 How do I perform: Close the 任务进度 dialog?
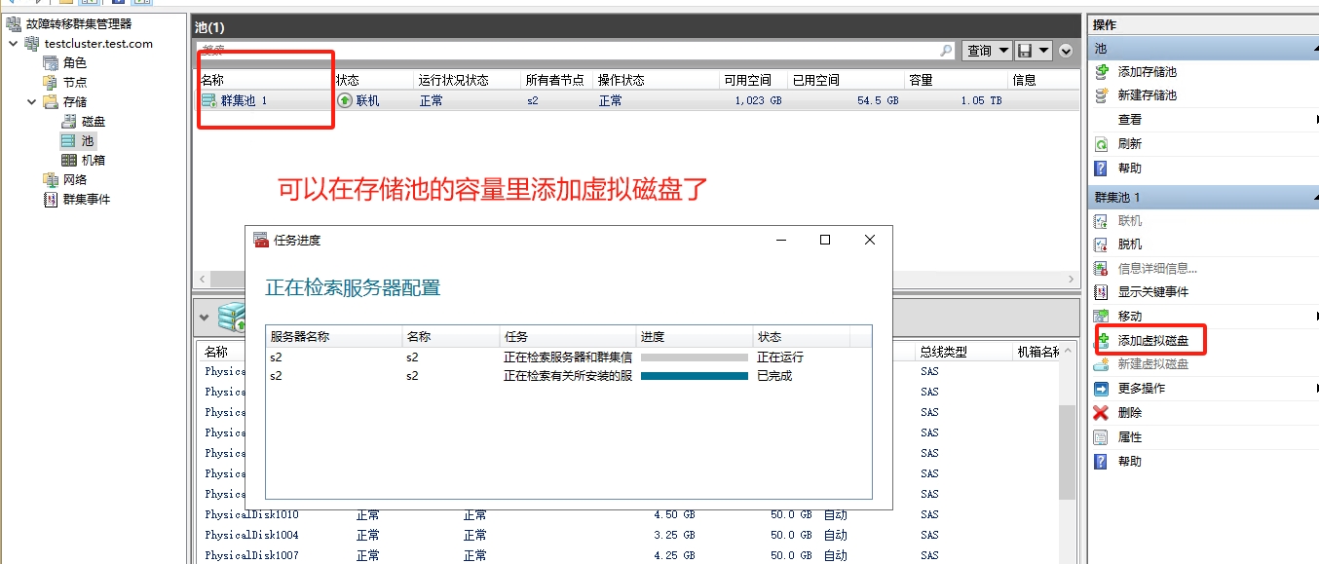(870, 240)
